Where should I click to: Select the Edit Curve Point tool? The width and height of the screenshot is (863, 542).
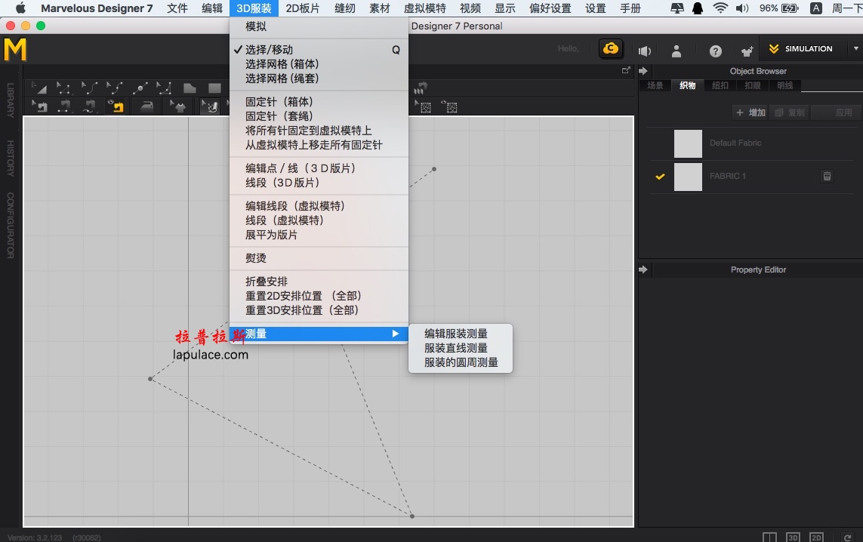coord(115,88)
